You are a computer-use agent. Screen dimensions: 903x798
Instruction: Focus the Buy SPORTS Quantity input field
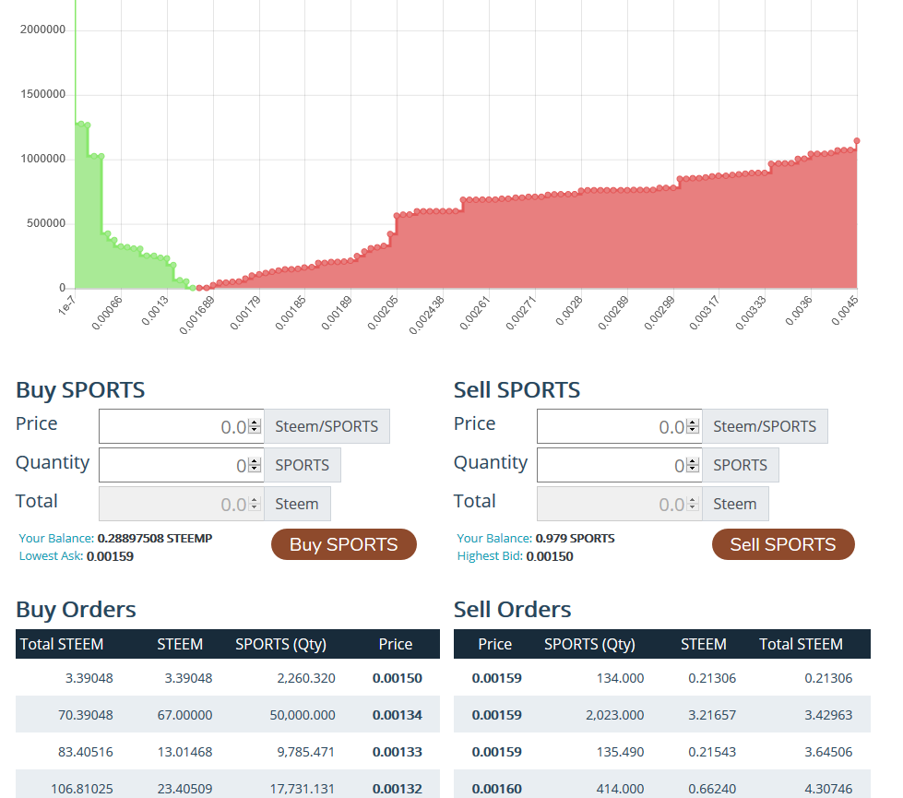point(173,466)
